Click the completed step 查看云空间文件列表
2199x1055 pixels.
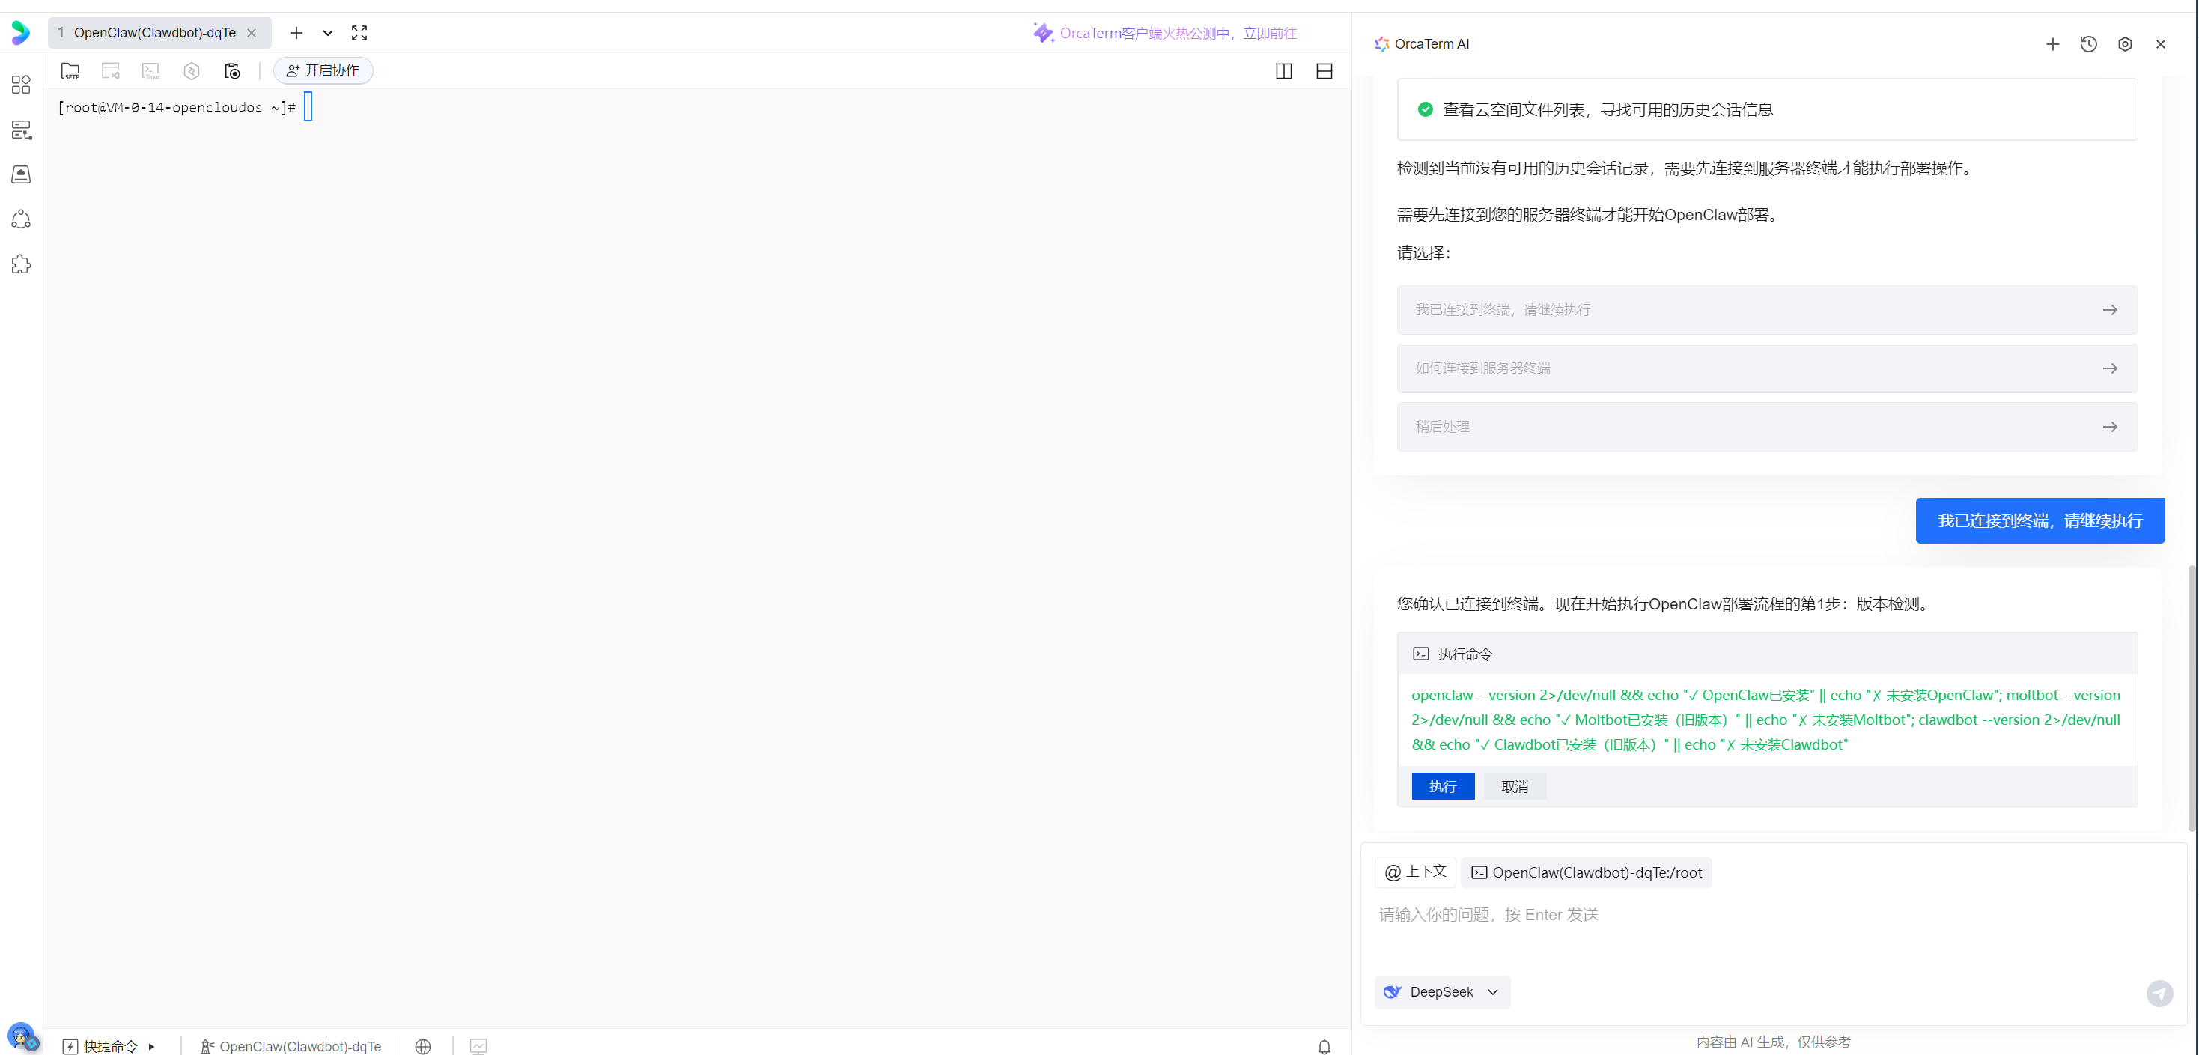1767,109
